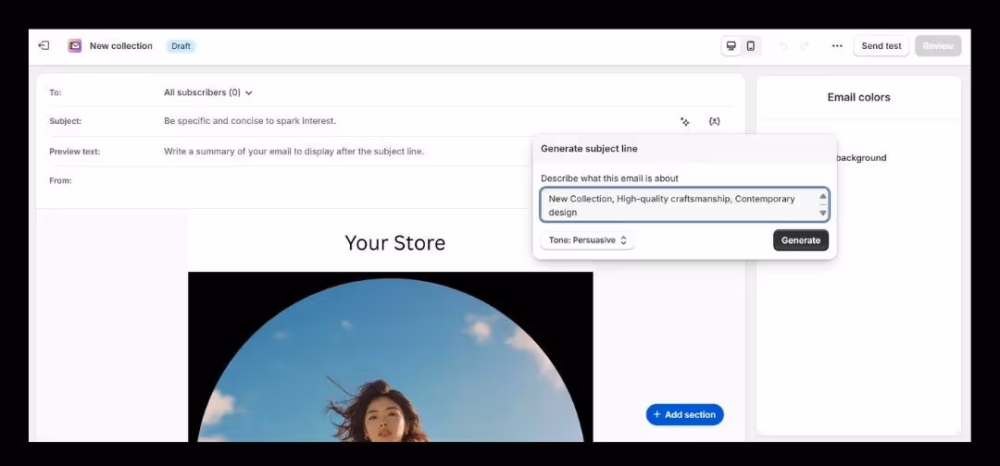This screenshot has width=1000, height=466.
Task: Click the Draft status badge
Action: [181, 46]
